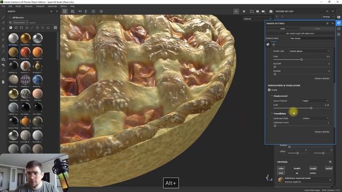The width and height of the screenshot is (342, 192).
Task: Click the grid view icon next to split view
Action: coord(73,11)
